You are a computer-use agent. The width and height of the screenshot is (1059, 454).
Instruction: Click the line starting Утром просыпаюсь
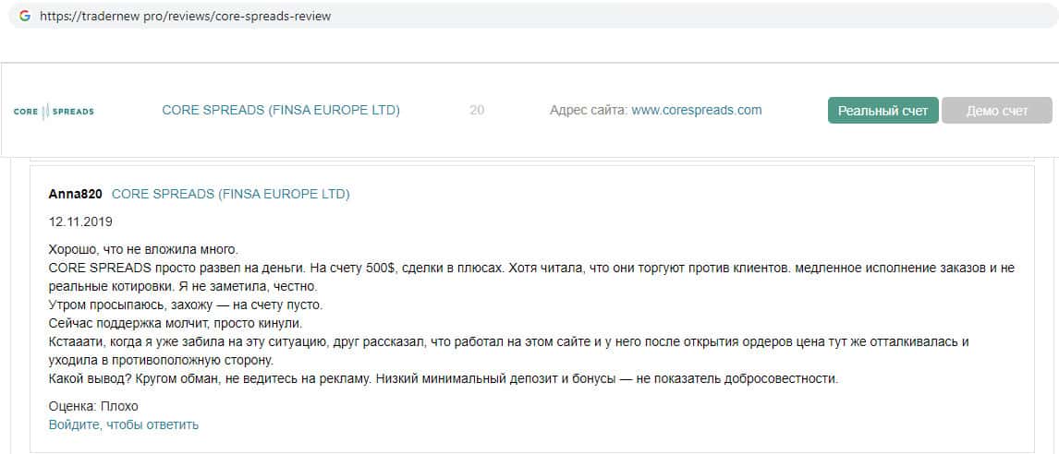coord(186,305)
